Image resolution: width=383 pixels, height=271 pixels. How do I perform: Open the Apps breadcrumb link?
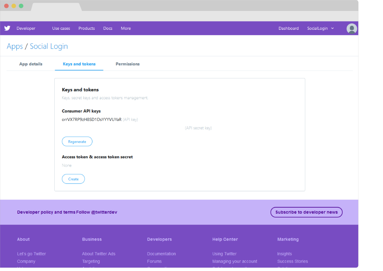coord(15,46)
